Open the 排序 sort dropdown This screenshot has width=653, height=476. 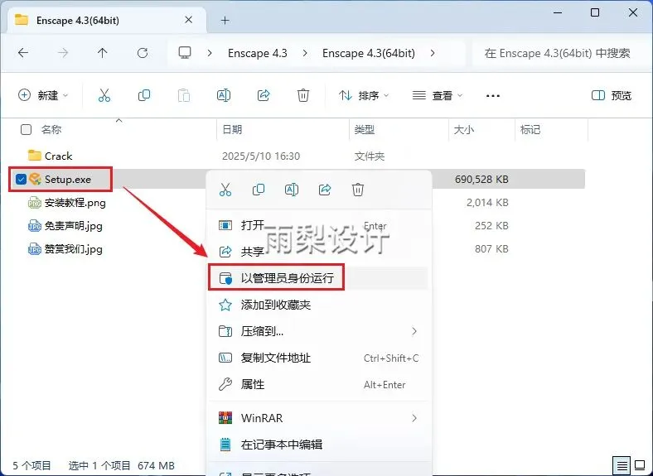[x=364, y=96]
